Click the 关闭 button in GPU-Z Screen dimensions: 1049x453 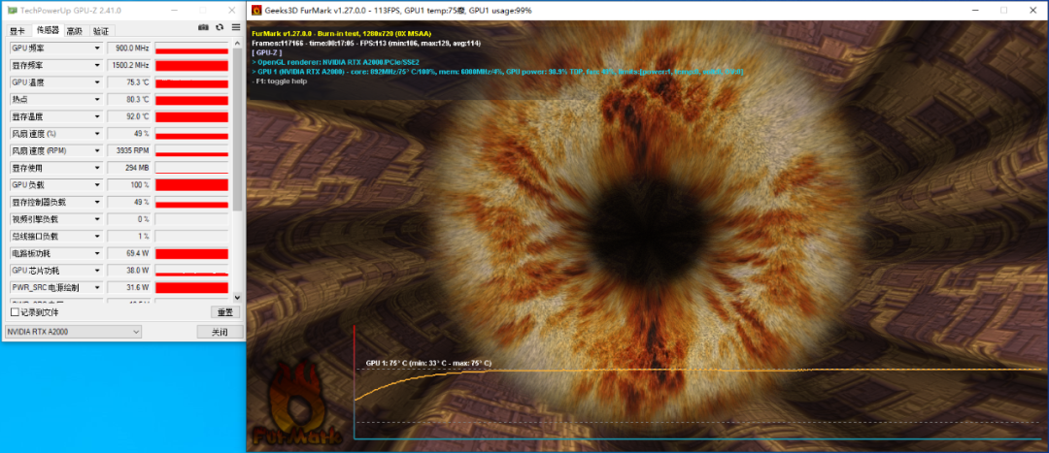pyautogui.click(x=219, y=332)
